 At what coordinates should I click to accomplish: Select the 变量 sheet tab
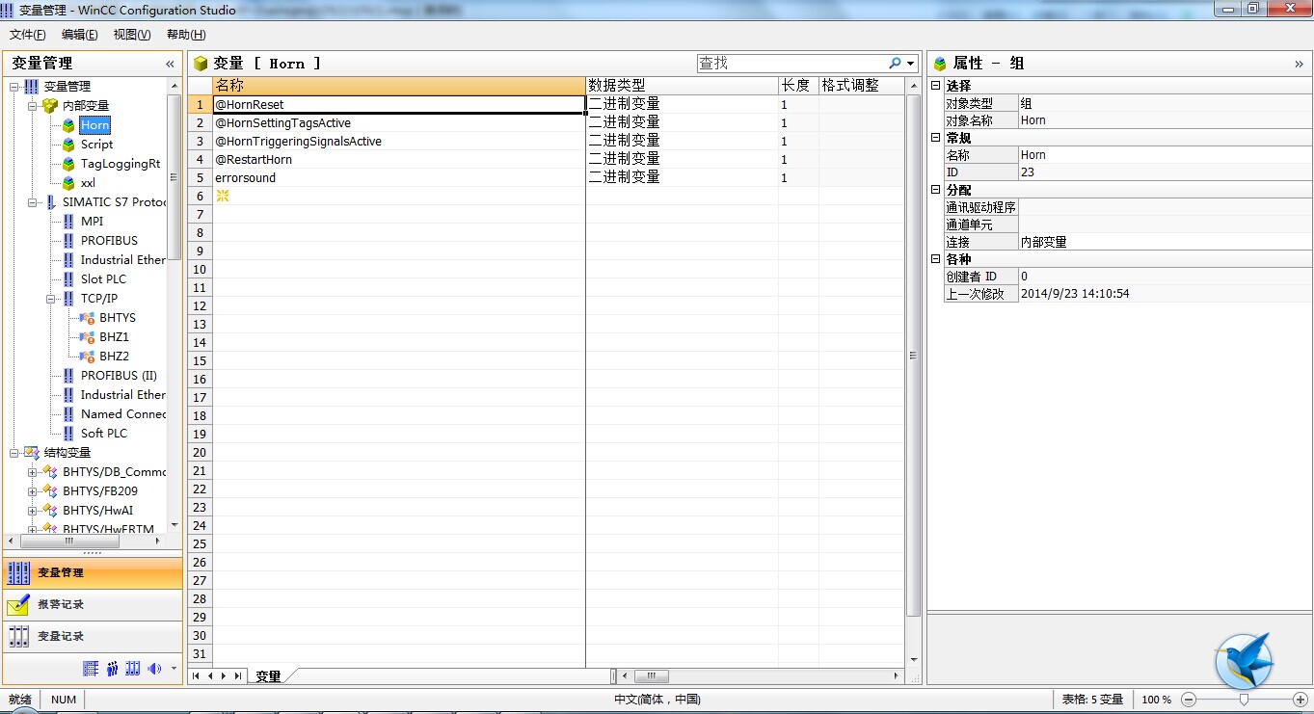(269, 676)
